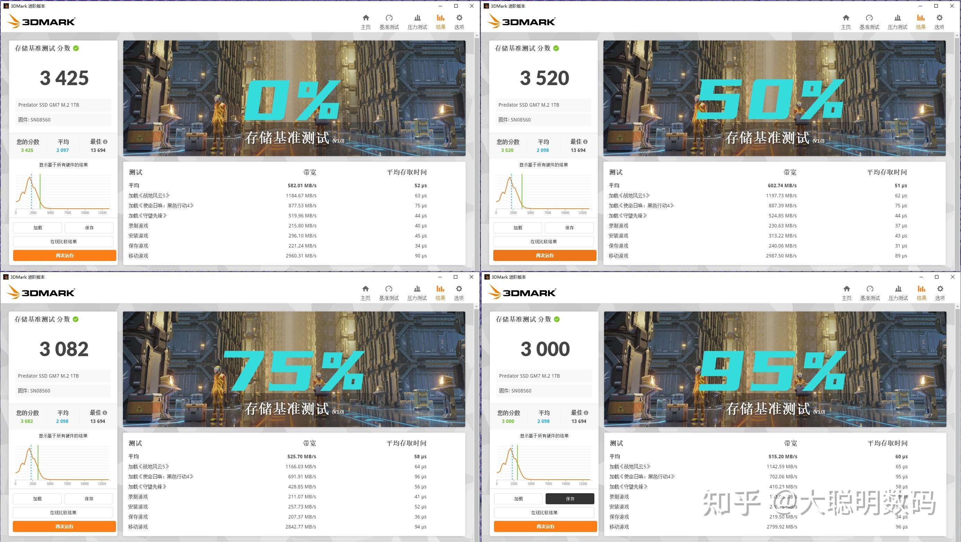This screenshot has width=961, height=542.
Task: Click the info icon next to 最佳 in bottom-left window
Action: tap(106, 413)
